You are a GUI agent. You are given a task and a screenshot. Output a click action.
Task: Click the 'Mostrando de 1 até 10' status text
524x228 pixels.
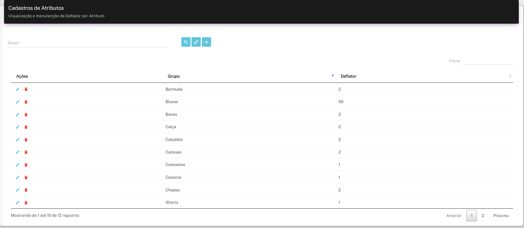pyautogui.click(x=45, y=215)
